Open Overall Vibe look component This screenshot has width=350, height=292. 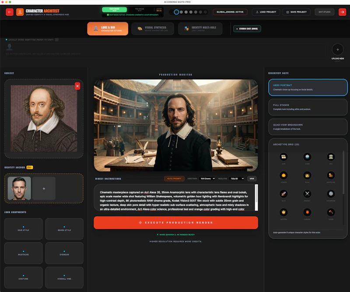click(x=64, y=278)
